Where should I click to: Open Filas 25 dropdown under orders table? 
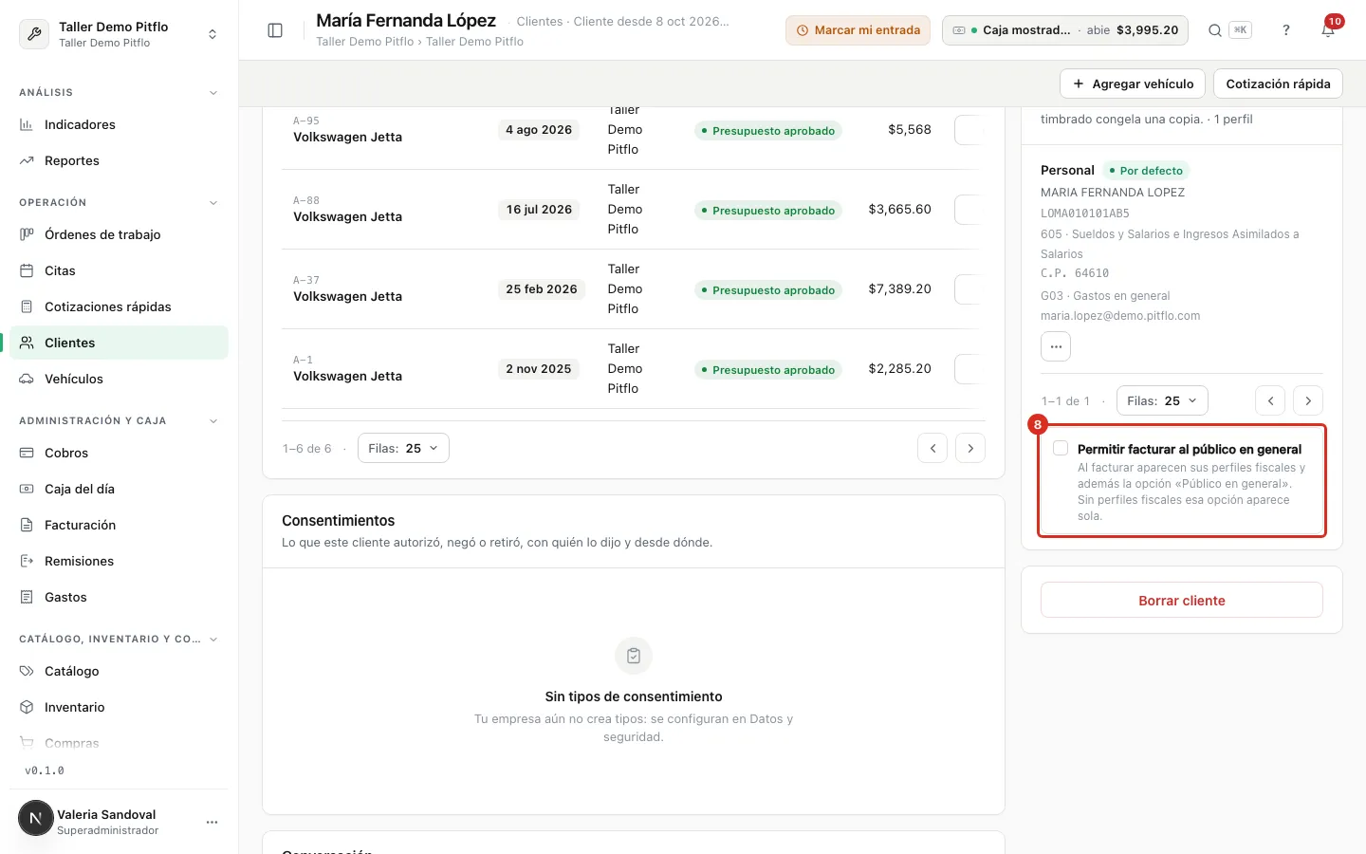[403, 448]
